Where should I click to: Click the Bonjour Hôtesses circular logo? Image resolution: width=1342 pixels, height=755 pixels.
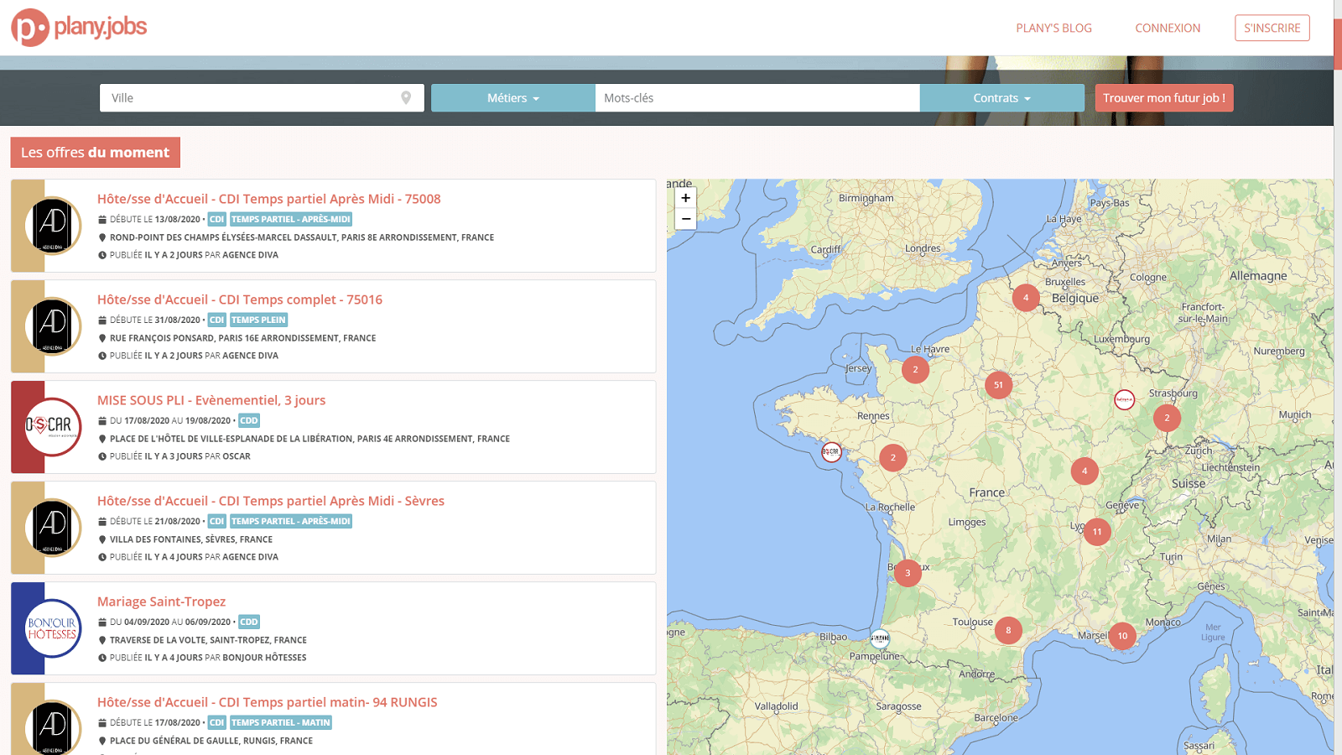pos(53,628)
